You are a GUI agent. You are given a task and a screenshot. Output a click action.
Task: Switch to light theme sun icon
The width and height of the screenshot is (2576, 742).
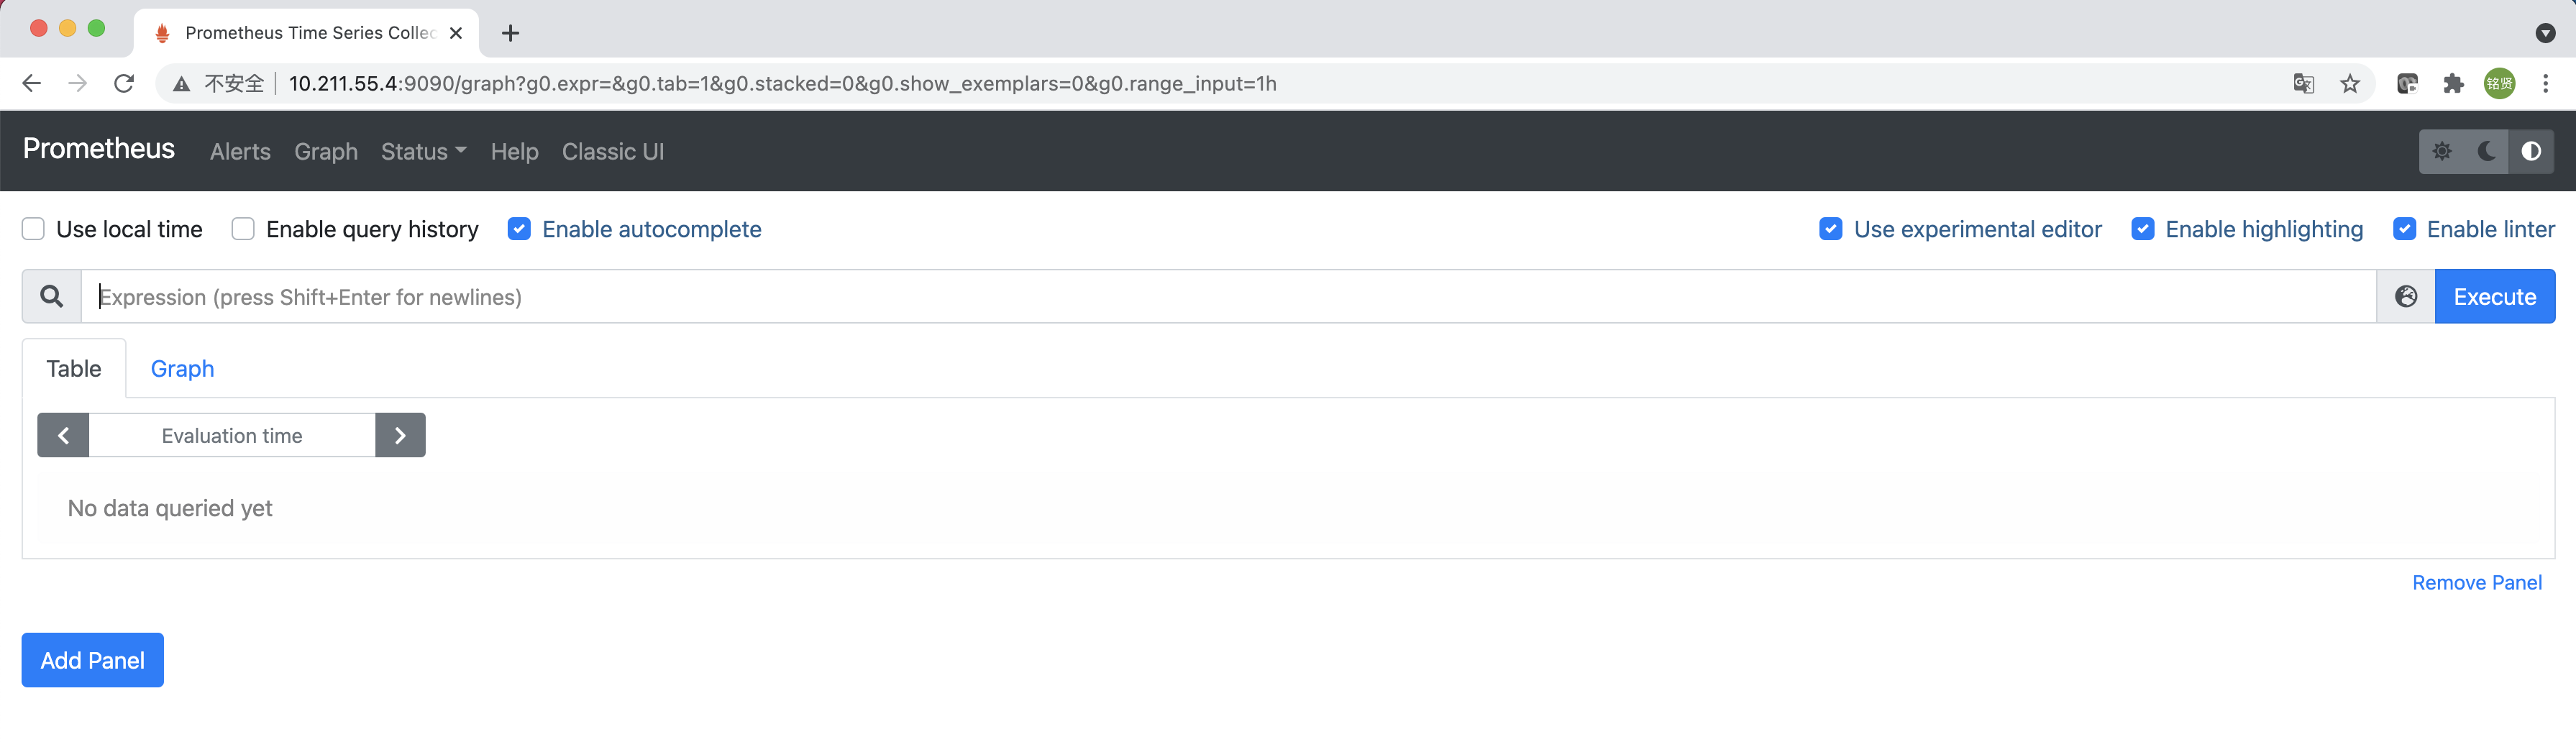2442,151
